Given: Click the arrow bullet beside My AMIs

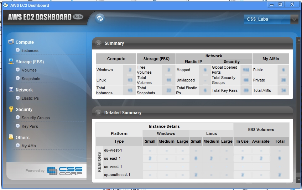Looking at the screenshot, I should [x=18, y=146].
